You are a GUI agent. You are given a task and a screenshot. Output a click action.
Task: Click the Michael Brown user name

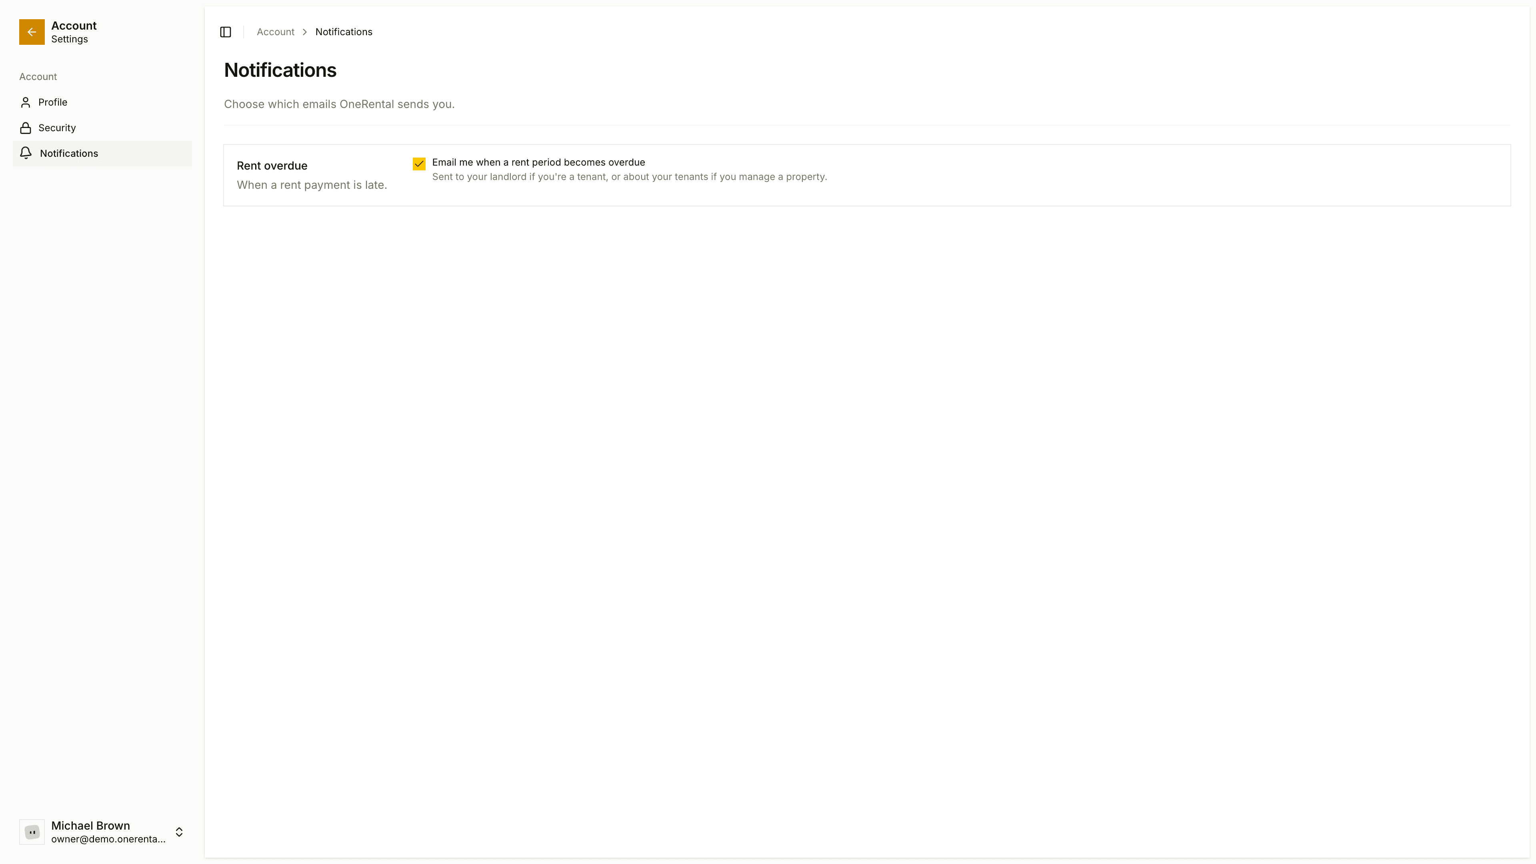point(91,826)
